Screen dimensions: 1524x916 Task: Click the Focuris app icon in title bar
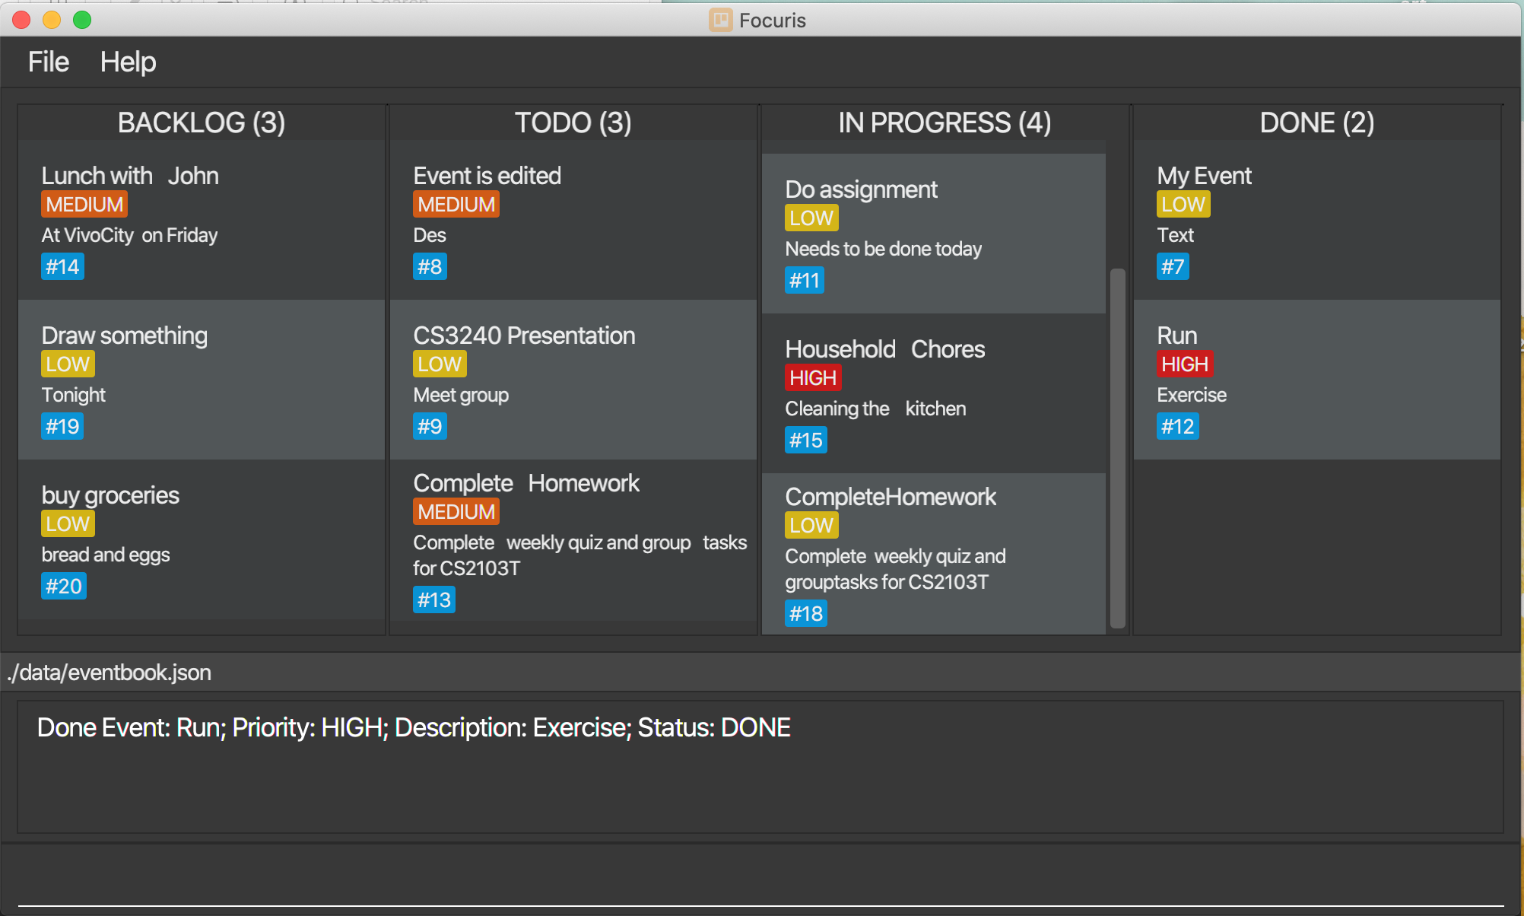point(720,20)
